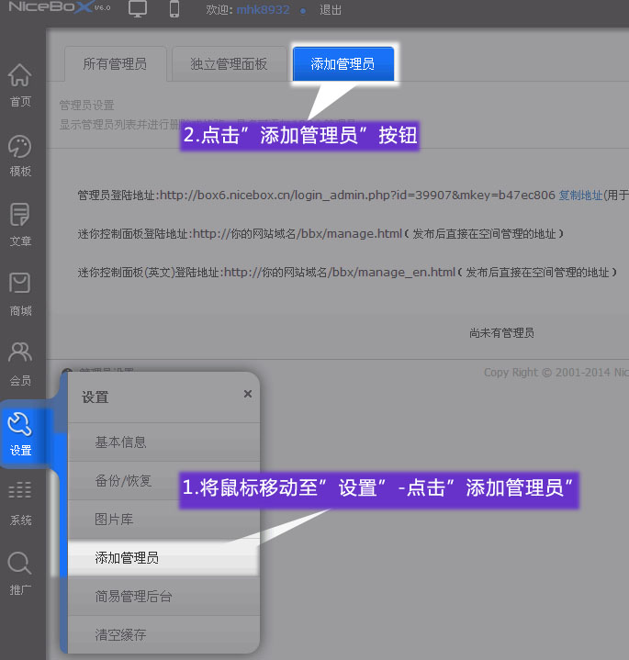Select the 设置 wrench icon

(20, 425)
